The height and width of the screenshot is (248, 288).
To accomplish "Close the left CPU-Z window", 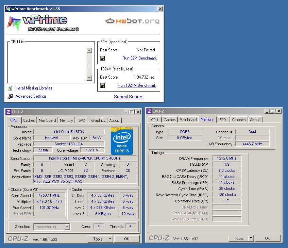I will pyautogui.click(x=138, y=112).
